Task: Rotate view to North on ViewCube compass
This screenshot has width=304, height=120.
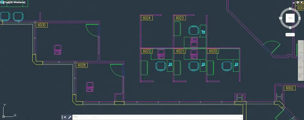Action: point(290,9)
